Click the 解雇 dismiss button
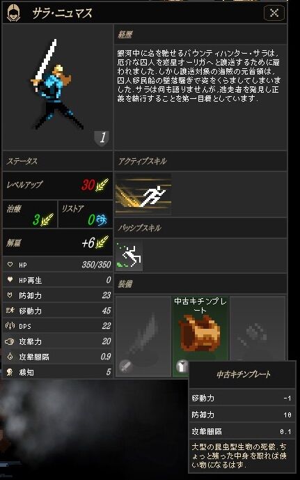 58,243
